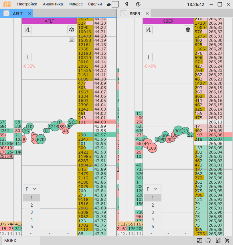Select volume preset 1 in SBER panel
233x245 pixels.
153,198
